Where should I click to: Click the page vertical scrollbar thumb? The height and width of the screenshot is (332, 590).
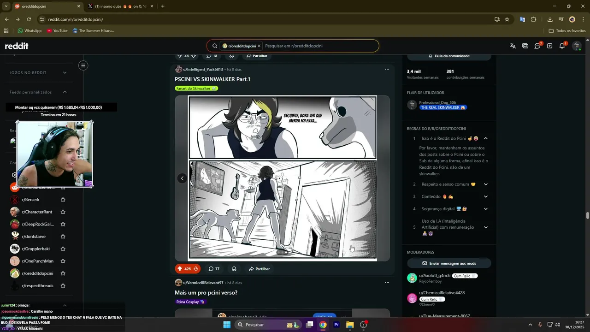point(588,215)
